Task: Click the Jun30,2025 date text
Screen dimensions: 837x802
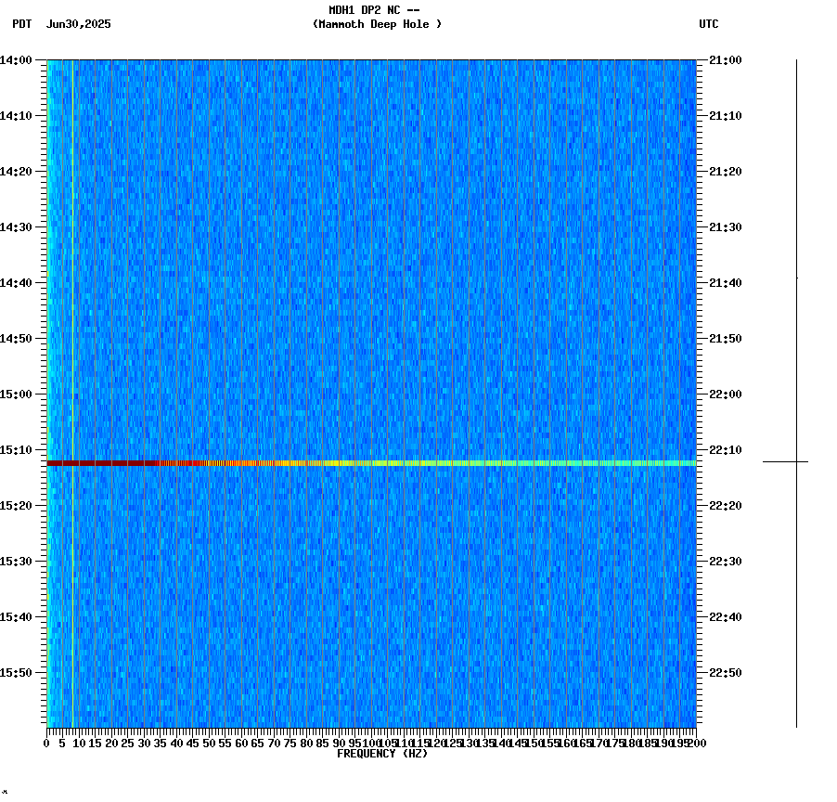Action: click(77, 25)
